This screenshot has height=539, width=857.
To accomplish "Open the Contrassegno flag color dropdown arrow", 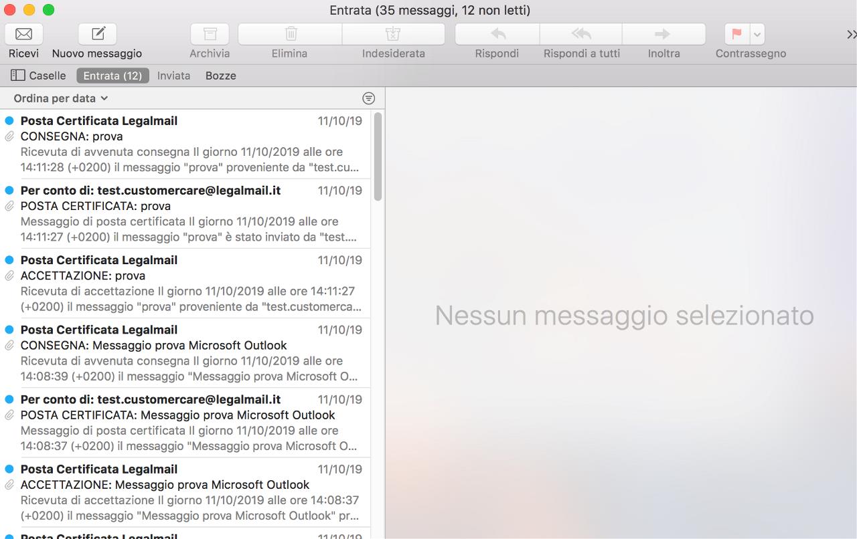I will (757, 34).
